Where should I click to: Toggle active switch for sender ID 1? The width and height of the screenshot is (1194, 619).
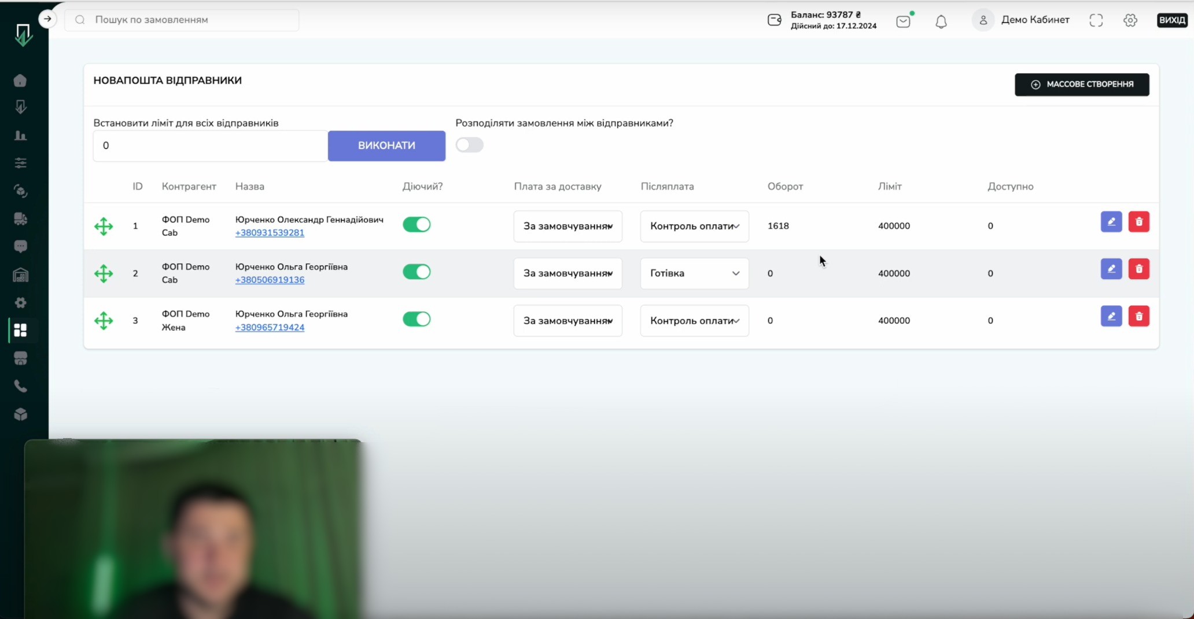[417, 224]
